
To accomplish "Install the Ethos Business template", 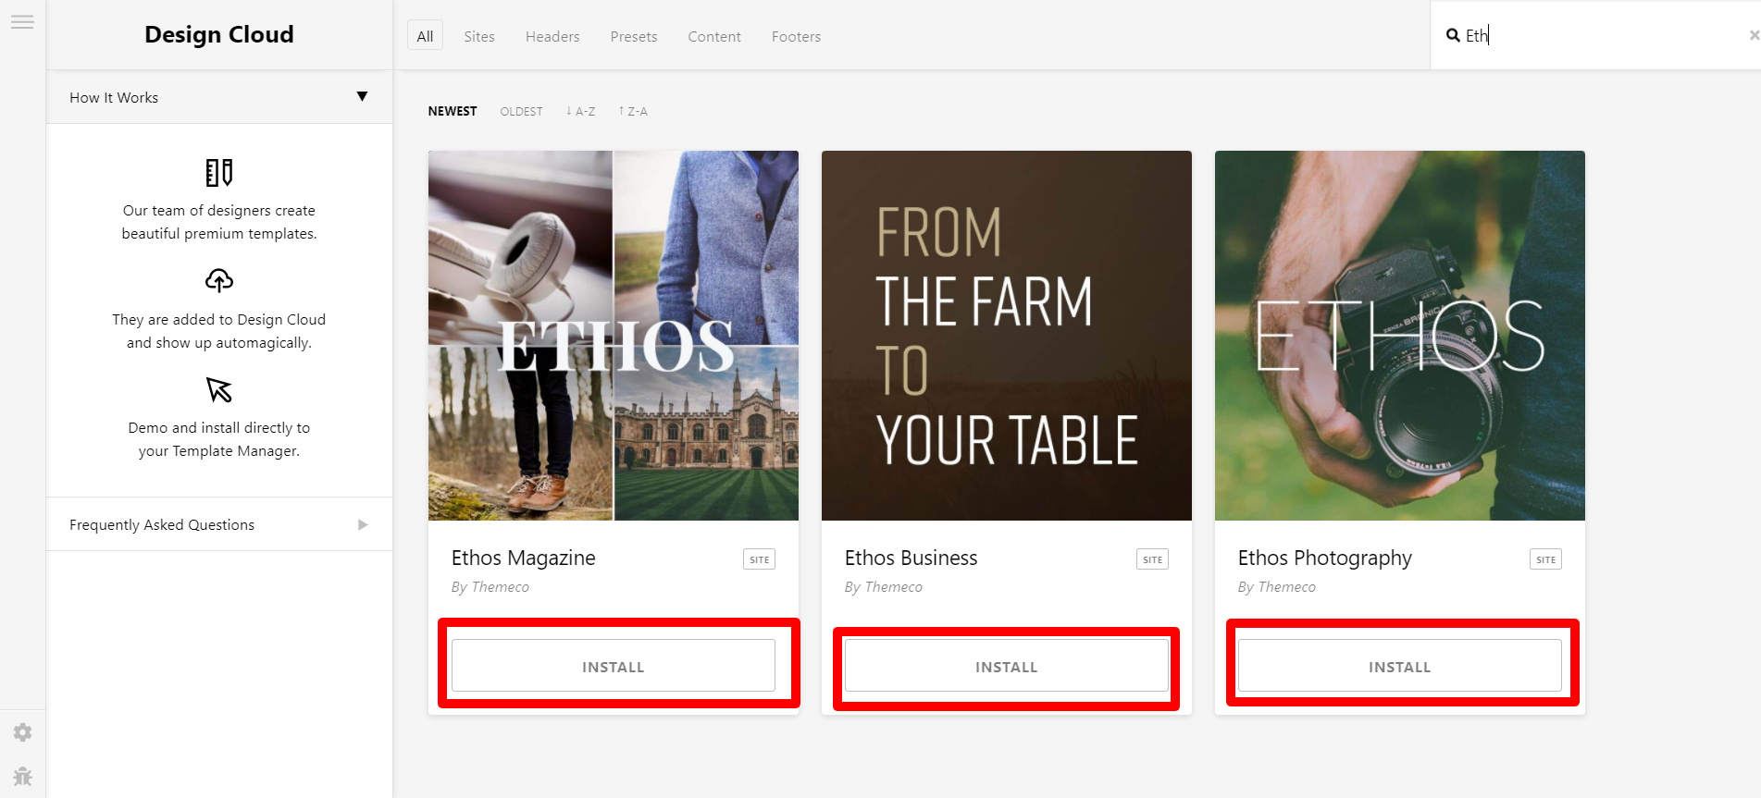I will point(1007,666).
